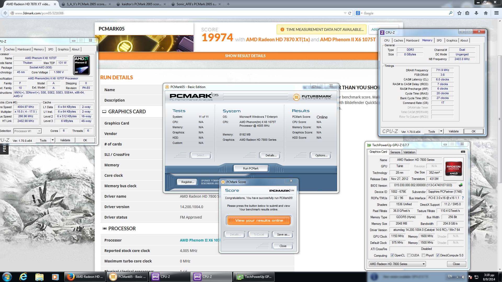
Task: Toggle PhysX checkbox in GPU-Z
Action: [423, 255]
